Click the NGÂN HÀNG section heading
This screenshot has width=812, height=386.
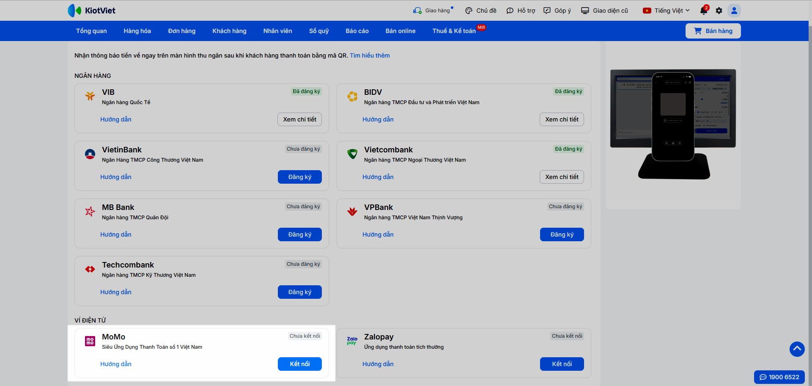pyautogui.click(x=93, y=76)
